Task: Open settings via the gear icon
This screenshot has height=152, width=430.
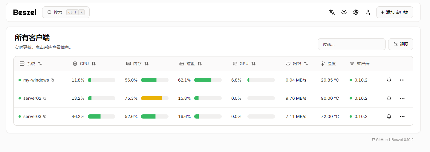Action: point(356,12)
